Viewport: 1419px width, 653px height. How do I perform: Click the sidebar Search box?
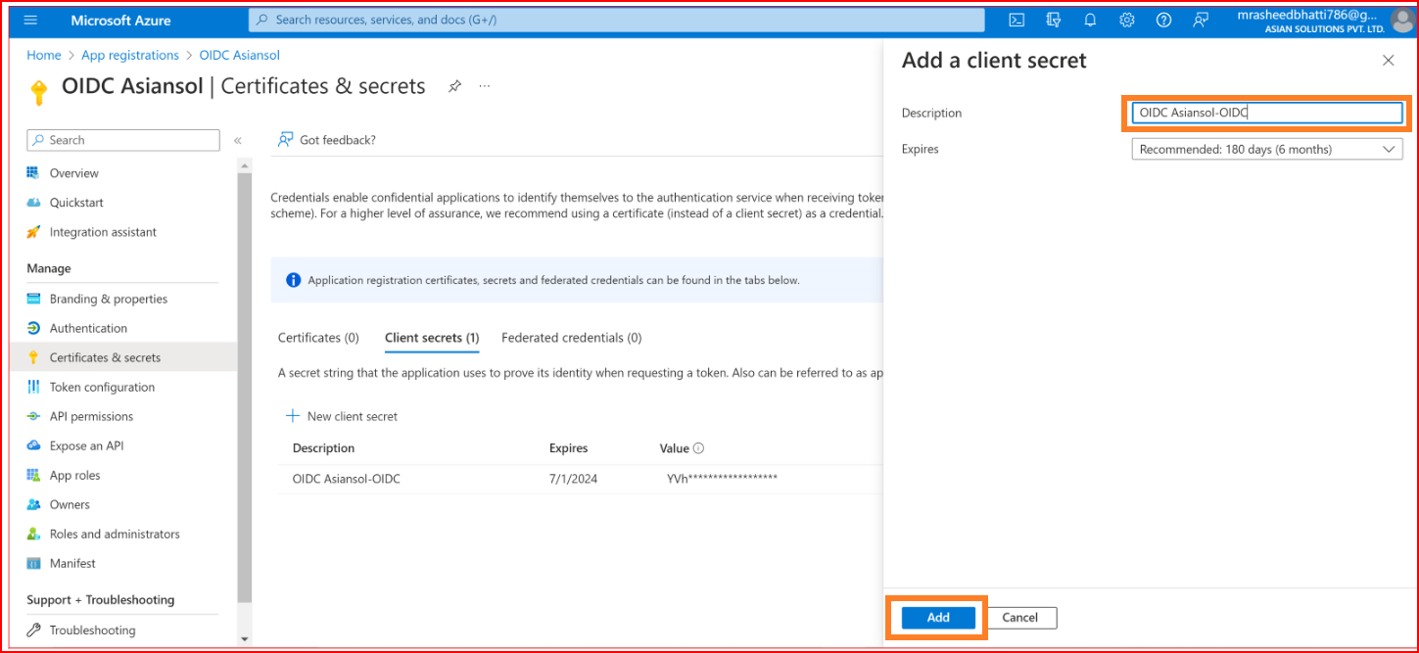pyautogui.click(x=123, y=140)
